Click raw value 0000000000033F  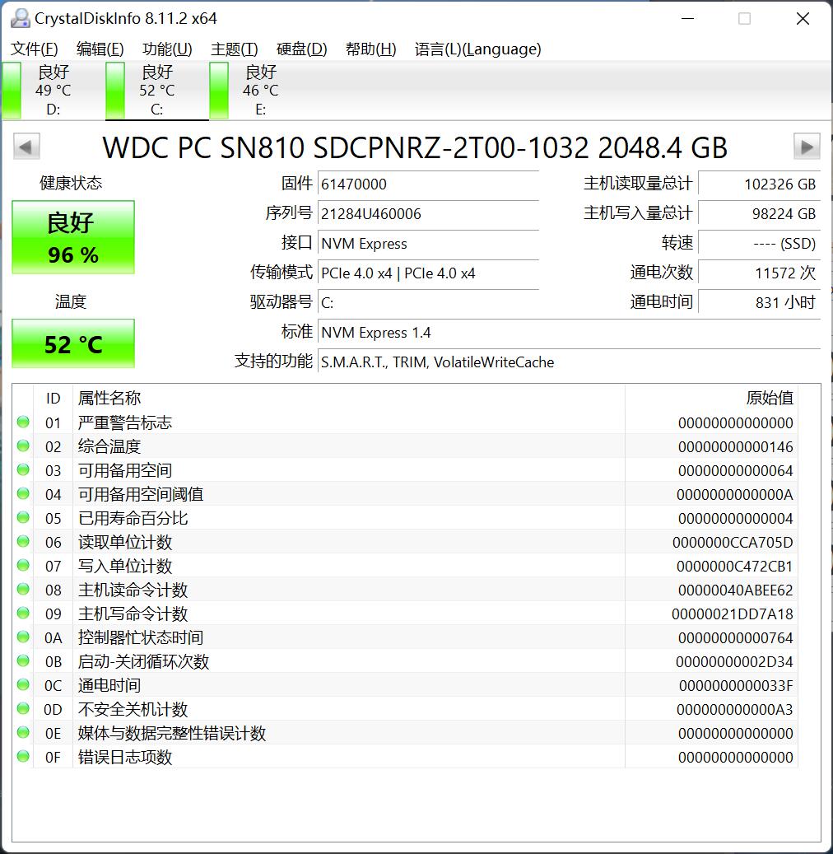[x=736, y=686]
